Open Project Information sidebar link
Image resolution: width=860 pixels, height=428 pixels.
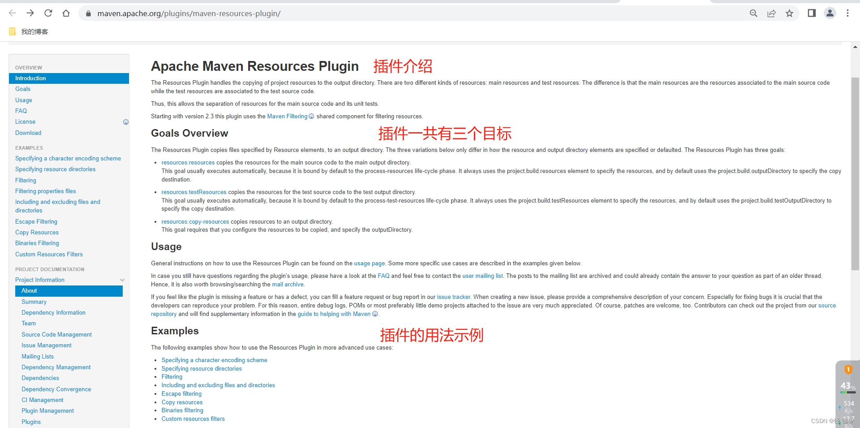(40, 280)
